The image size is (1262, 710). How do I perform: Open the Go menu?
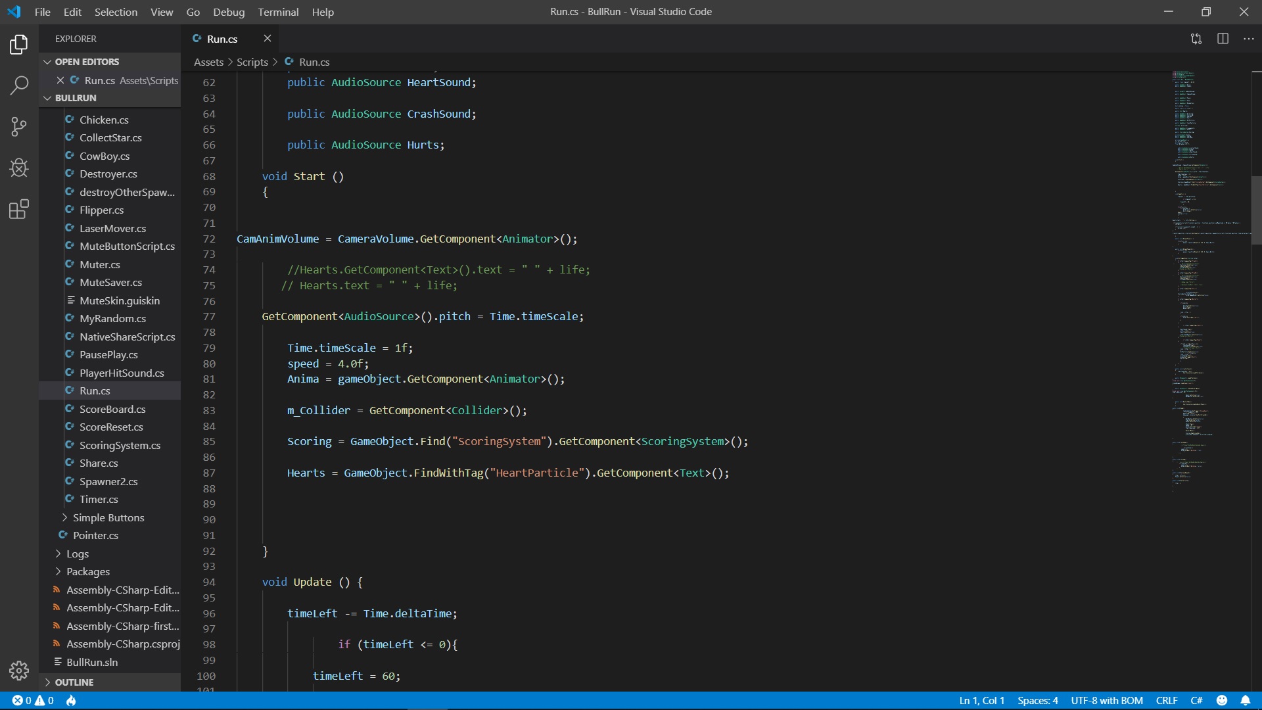click(193, 12)
